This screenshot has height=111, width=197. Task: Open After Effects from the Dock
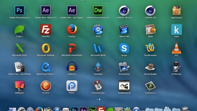pyautogui.click(x=83, y=109)
